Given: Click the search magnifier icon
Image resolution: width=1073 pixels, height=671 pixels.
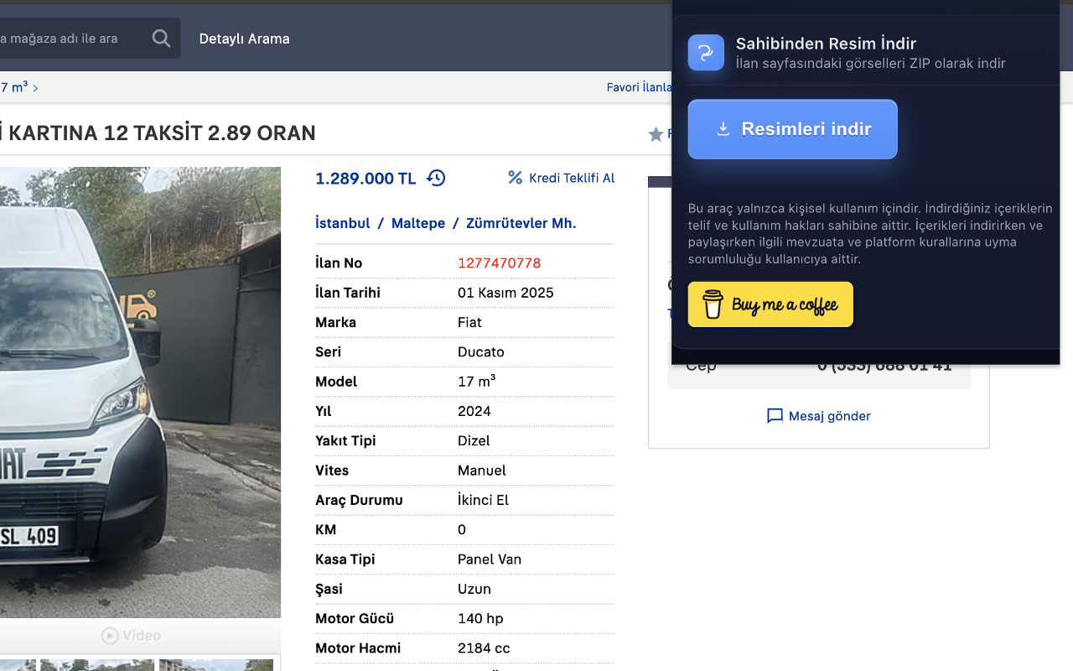Looking at the screenshot, I should (161, 39).
